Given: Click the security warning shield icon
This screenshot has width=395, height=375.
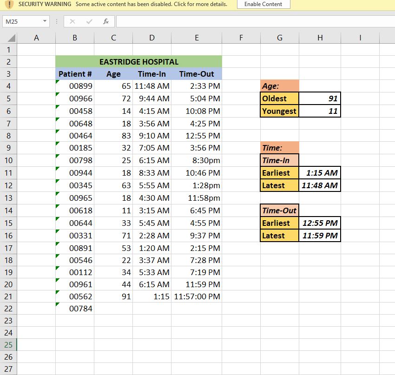Looking at the screenshot, I should pos(9,4).
